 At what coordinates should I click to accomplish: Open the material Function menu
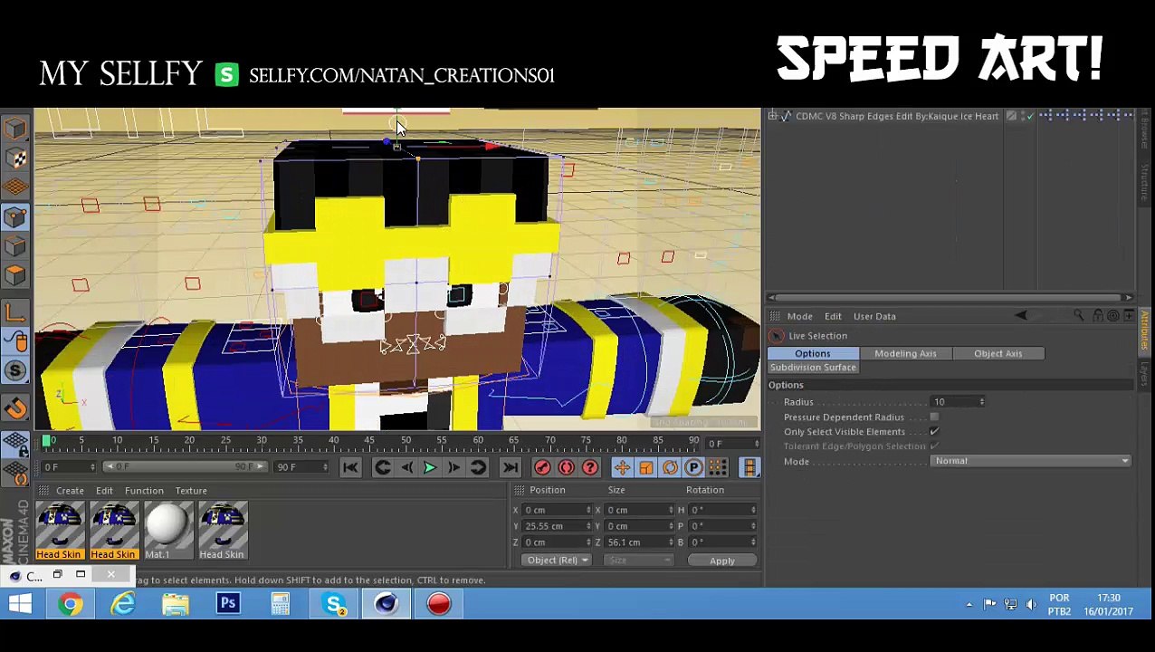click(x=144, y=491)
